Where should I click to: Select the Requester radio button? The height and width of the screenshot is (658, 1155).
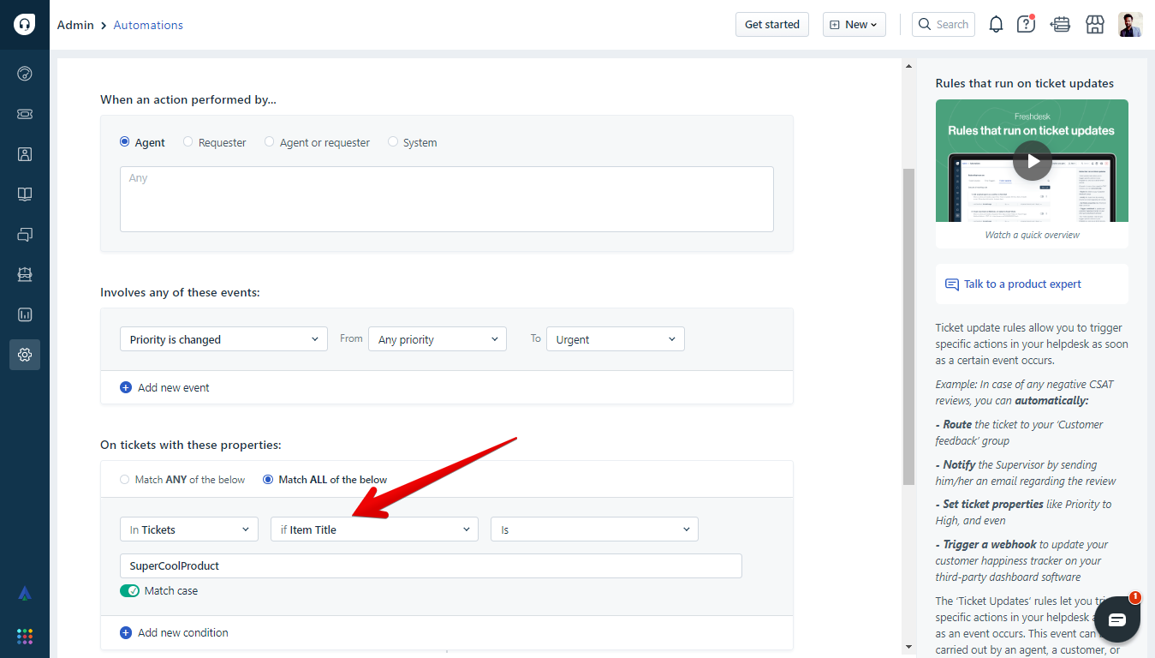pyautogui.click(x=188, y=142)
